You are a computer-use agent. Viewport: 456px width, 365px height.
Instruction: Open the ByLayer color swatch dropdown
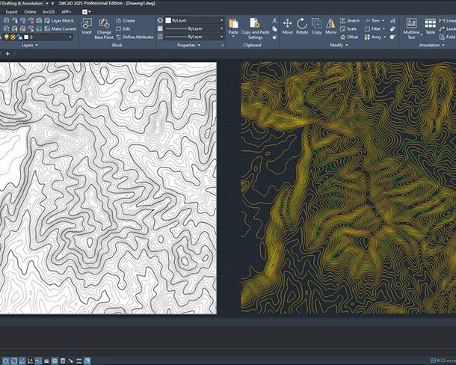pos(221,20)
